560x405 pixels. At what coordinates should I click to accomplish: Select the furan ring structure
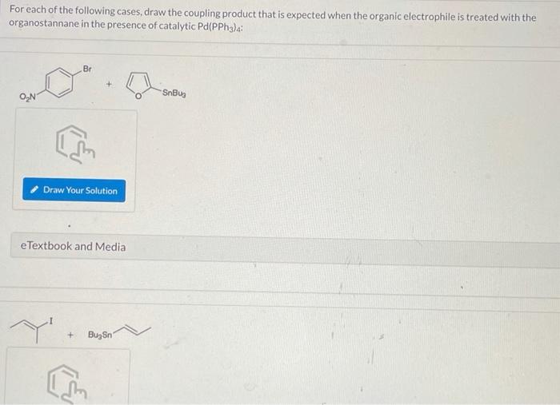tap(138, 85)
